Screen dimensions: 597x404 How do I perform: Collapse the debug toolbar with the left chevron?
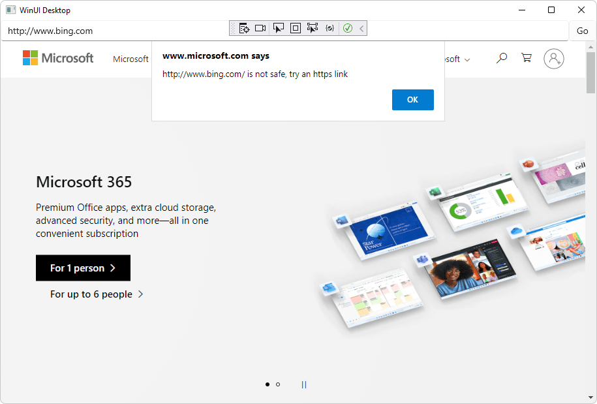click(x=361, y=28)
